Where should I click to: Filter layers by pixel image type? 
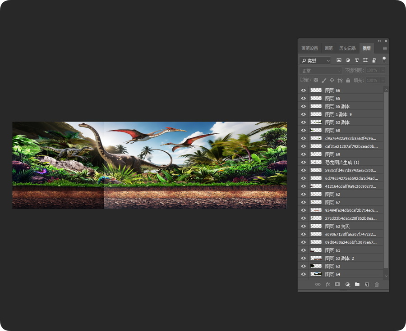pos(339,60)
